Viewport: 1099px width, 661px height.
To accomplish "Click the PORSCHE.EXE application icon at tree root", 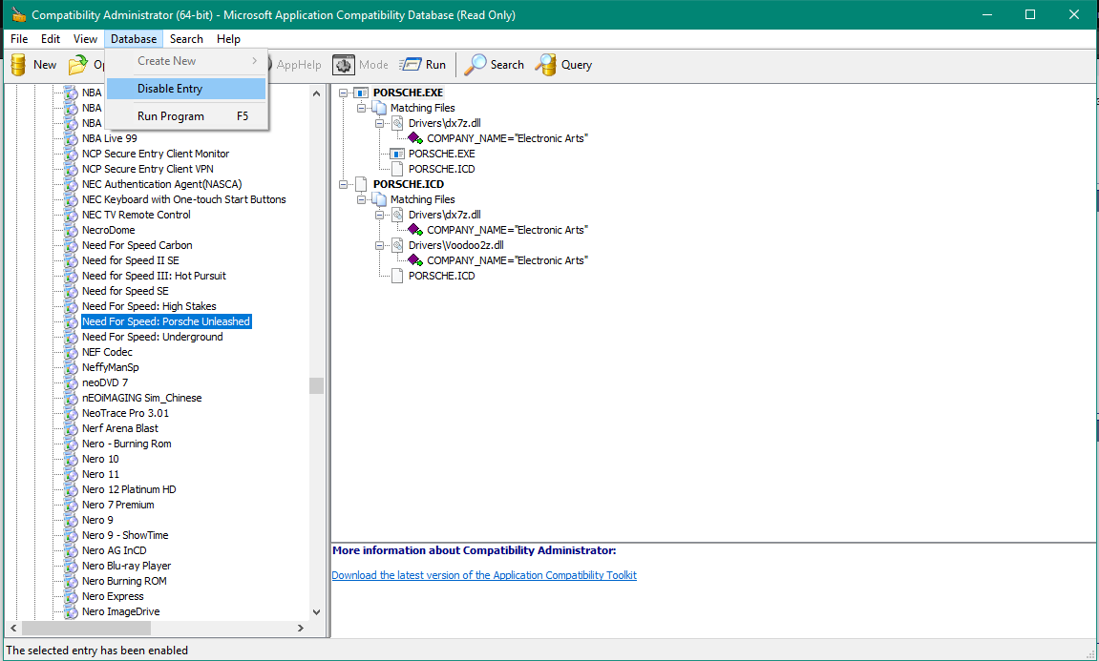I will (361, 93).
